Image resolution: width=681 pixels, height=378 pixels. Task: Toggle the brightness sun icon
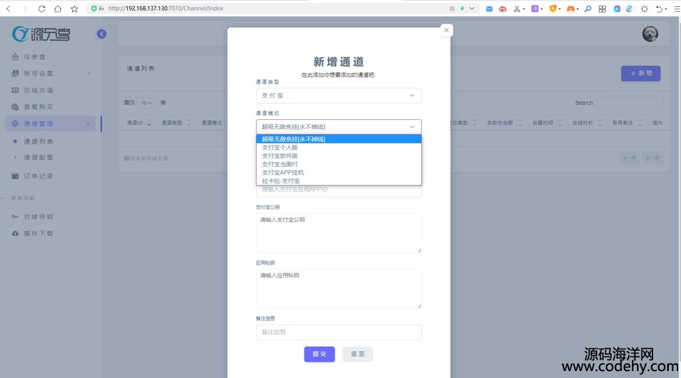pos(644,9)
